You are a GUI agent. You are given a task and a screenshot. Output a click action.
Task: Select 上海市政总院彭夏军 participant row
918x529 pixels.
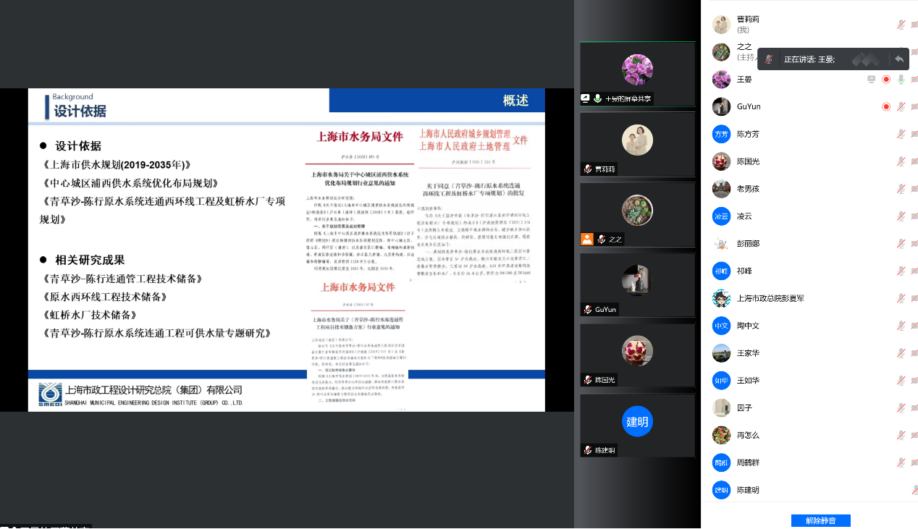click(x=770, y=298)
